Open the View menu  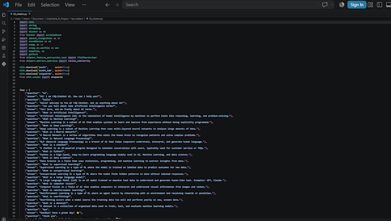click(x=70, y=5)
